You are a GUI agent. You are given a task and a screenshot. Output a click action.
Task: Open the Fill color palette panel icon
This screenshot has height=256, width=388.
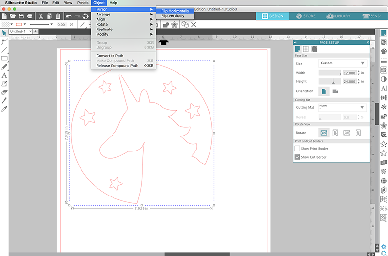click(384, 51)
